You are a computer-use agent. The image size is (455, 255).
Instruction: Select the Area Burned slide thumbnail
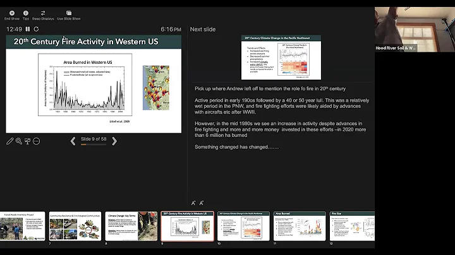tap(300, 227)
